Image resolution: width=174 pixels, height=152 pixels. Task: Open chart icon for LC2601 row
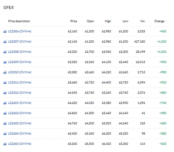click(x=5, y=103)
